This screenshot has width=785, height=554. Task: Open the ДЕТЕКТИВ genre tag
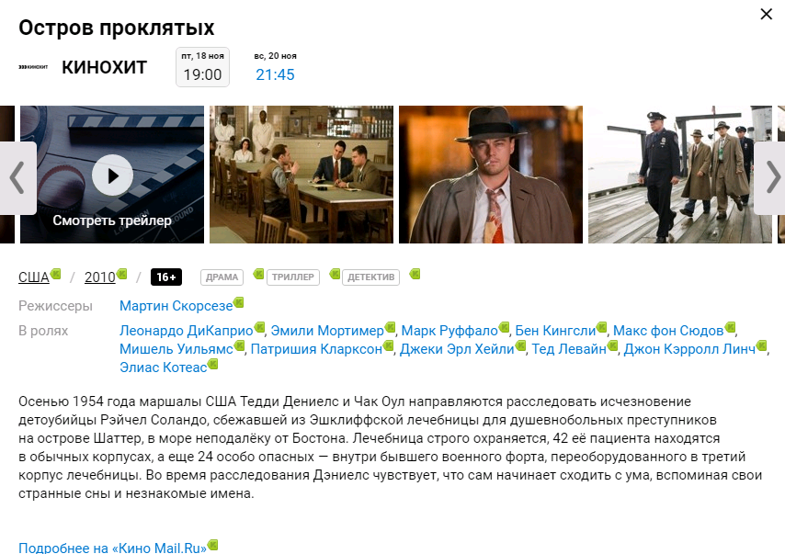[370, 277]
